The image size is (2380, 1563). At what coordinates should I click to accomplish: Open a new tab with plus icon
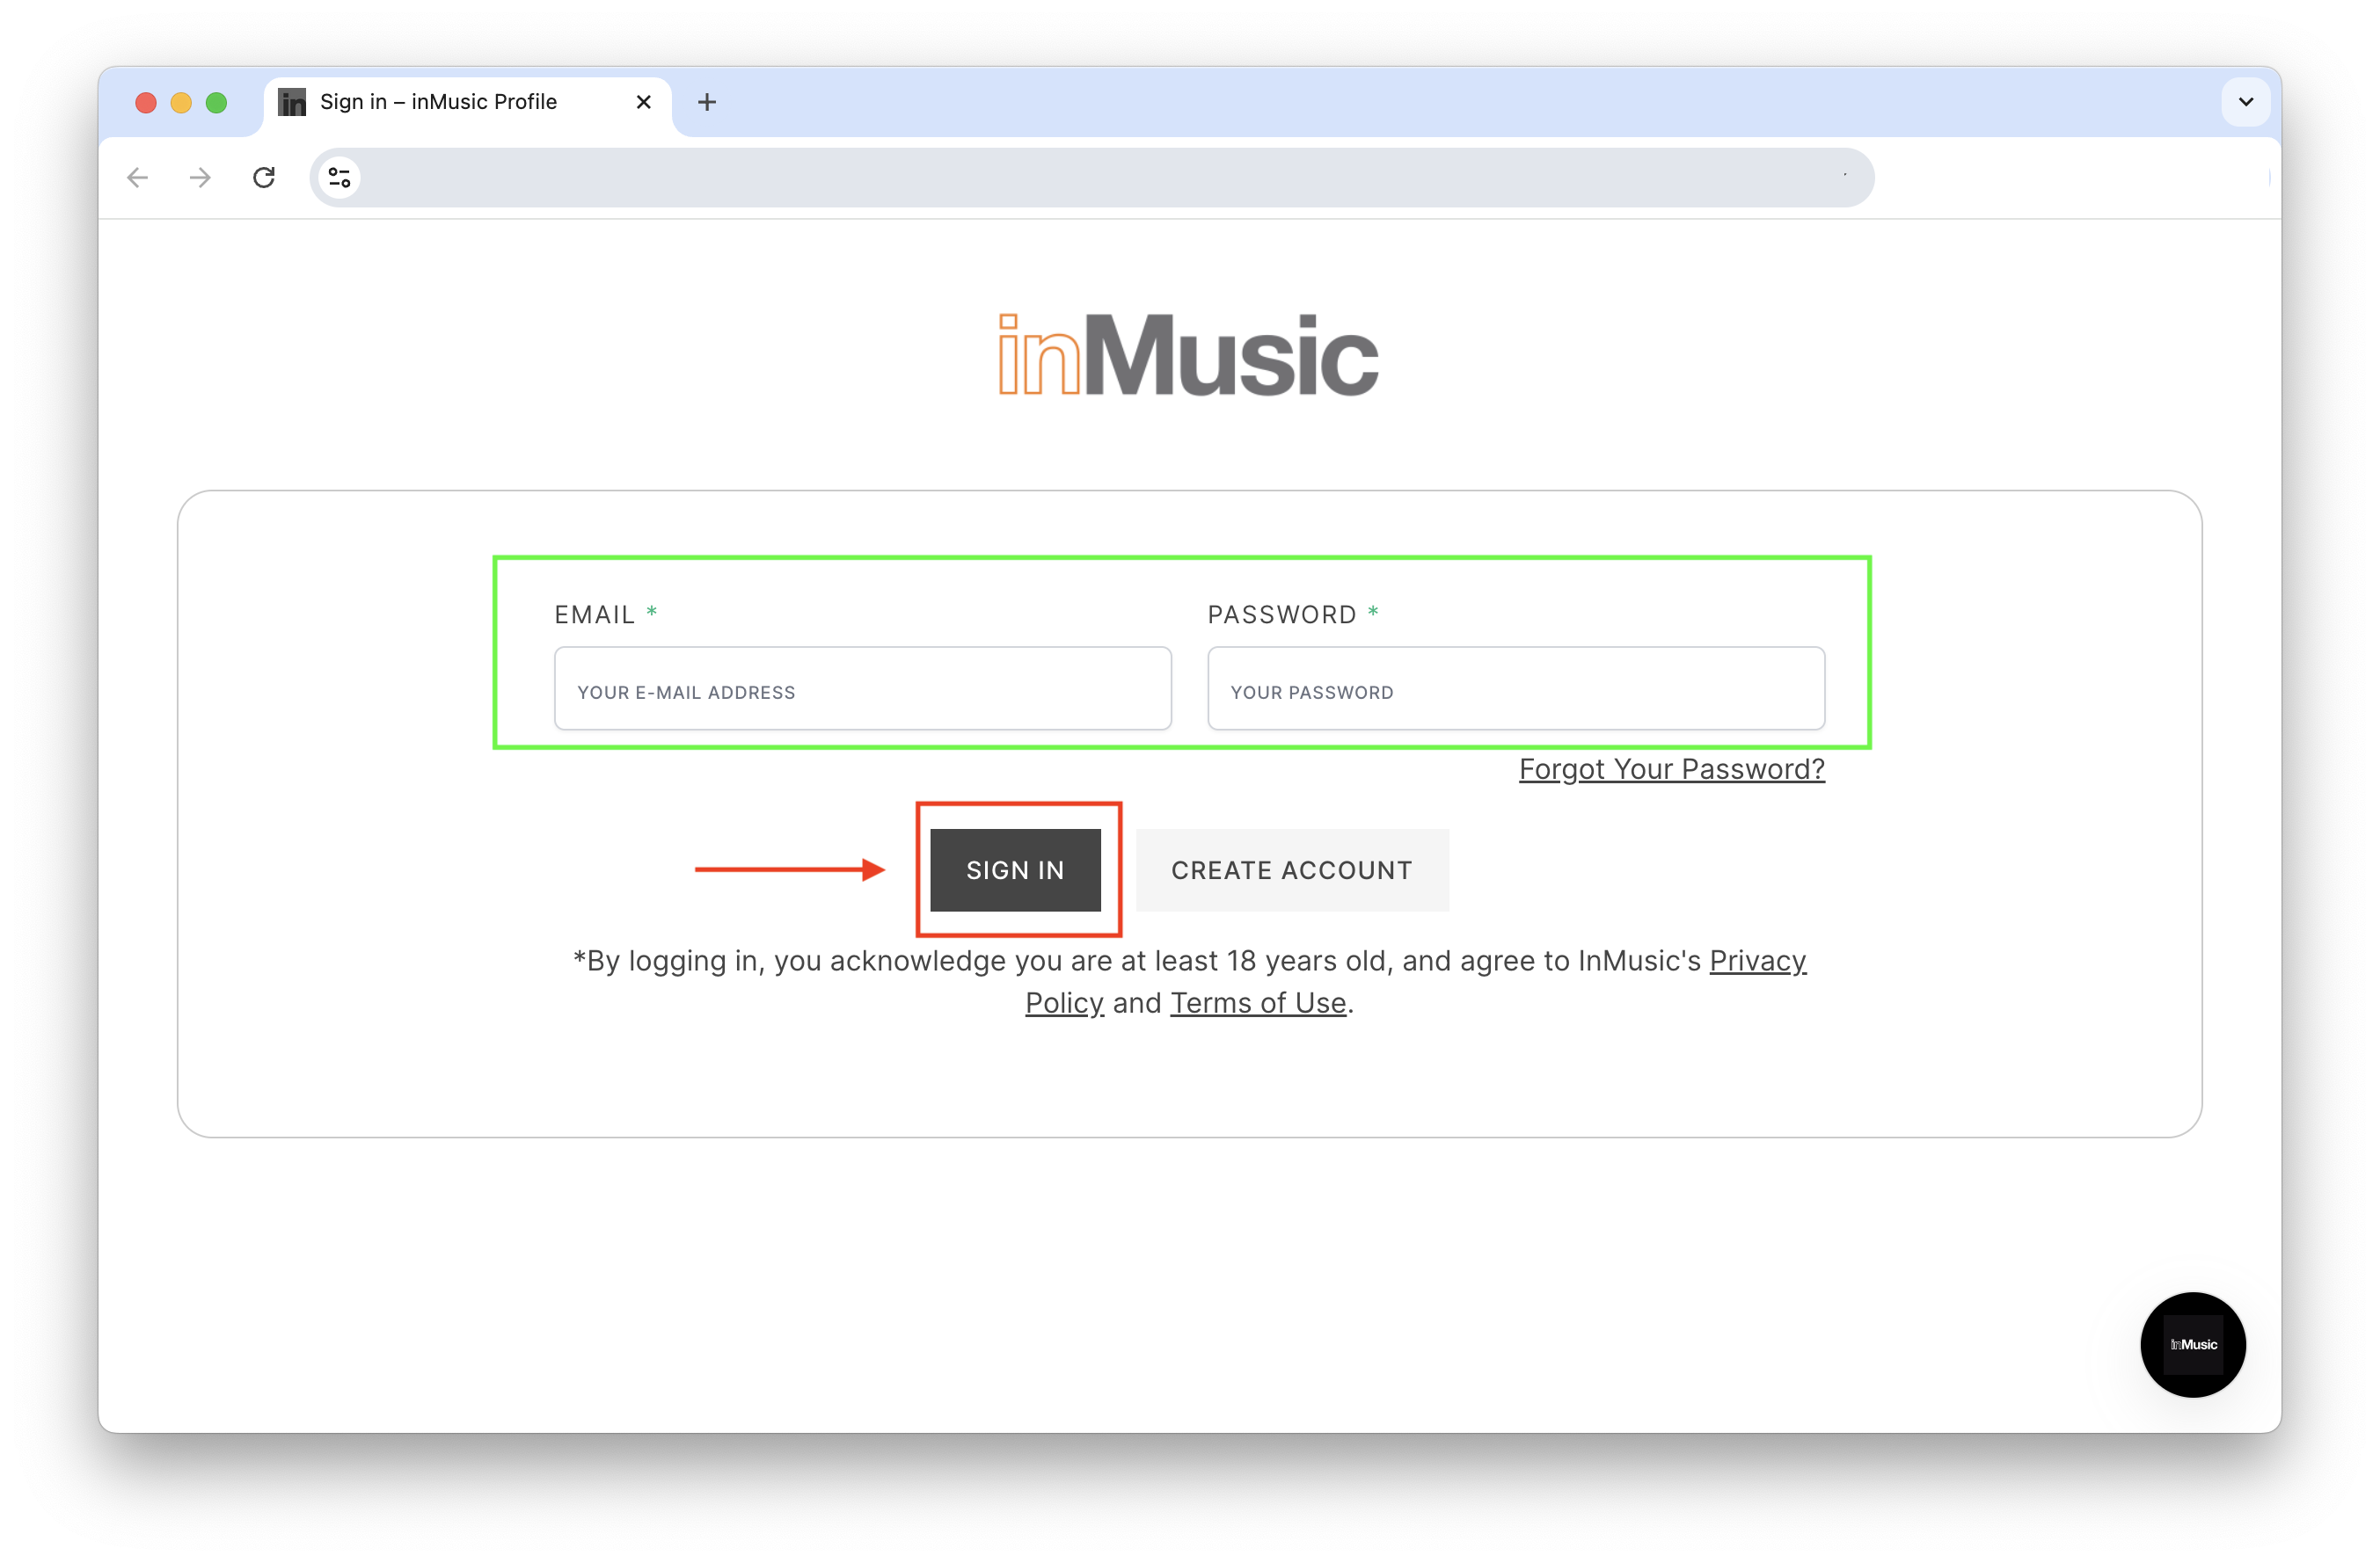click(x=707, y=102)
